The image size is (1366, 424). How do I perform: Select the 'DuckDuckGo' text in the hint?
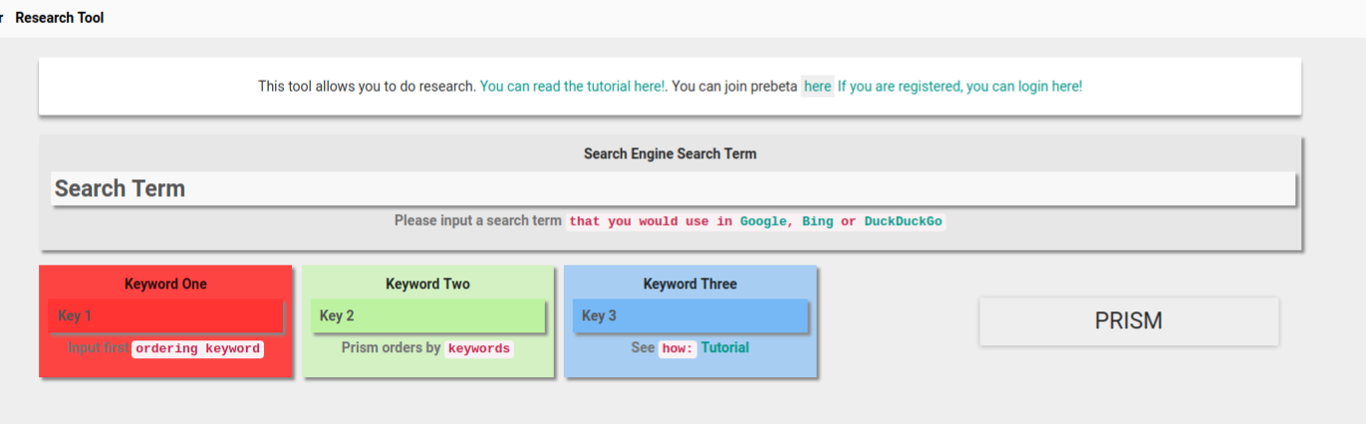pos(903,222)
